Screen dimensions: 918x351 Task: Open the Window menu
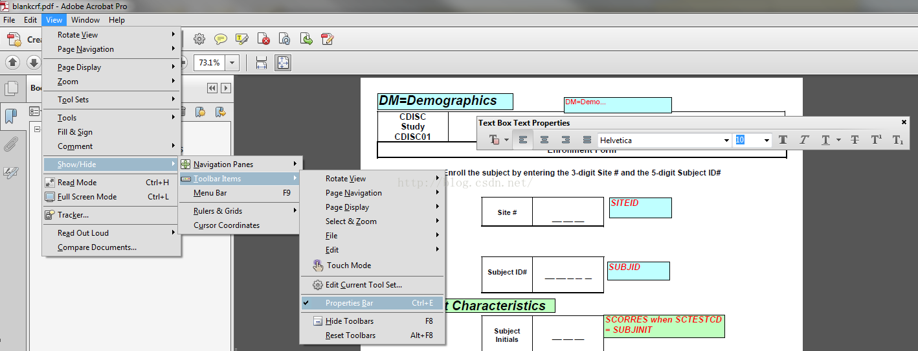(x=85, y=20)
